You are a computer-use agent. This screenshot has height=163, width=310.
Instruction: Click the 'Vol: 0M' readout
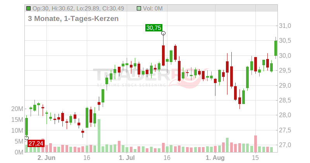point(153,8)
